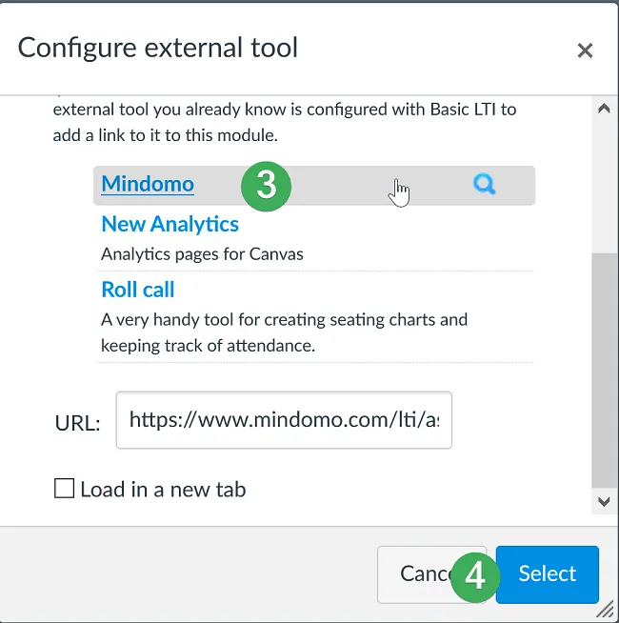The width and height of the screenshot is (619, 623).
Task: Click the resize grip in the dialog corner
Action: point(606,609)
